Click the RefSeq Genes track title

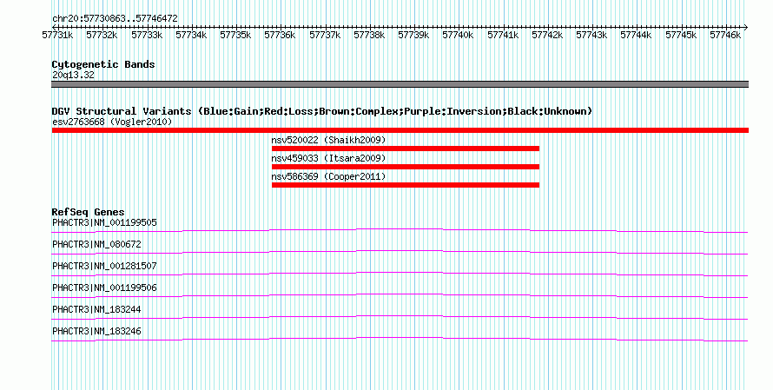89,213
